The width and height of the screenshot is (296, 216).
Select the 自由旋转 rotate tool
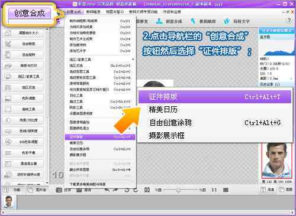23,55
